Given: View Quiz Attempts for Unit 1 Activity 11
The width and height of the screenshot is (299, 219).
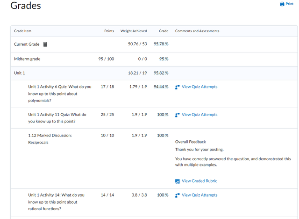Looking at the screenshot, I should coord(199,115).
